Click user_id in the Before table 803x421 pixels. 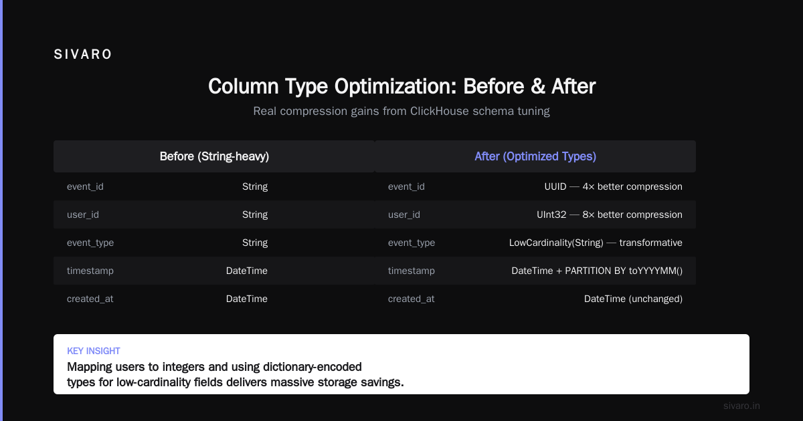[x=83, y=215]
